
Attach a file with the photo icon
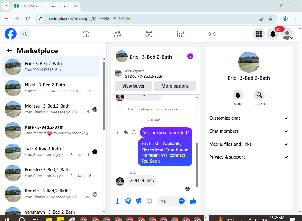[x=128, y=201]
